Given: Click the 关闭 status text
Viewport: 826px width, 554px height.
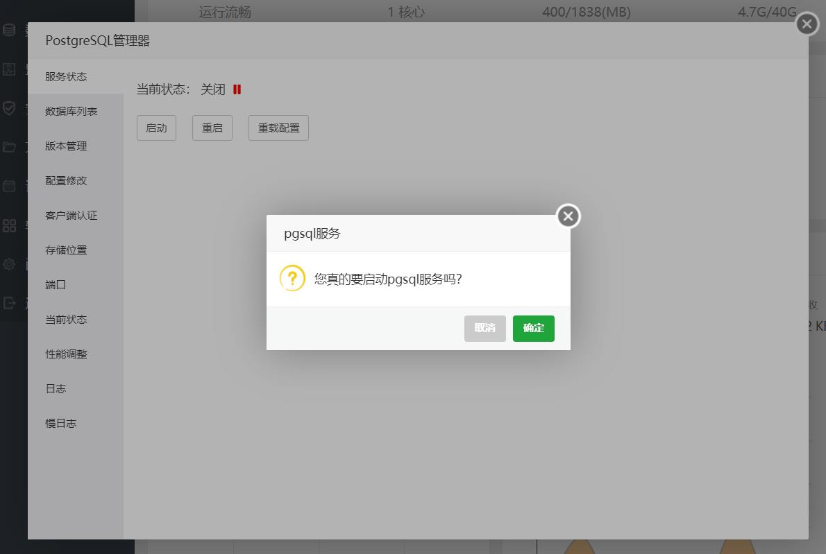Looking at the screenshot, I should tap(213, 89).
